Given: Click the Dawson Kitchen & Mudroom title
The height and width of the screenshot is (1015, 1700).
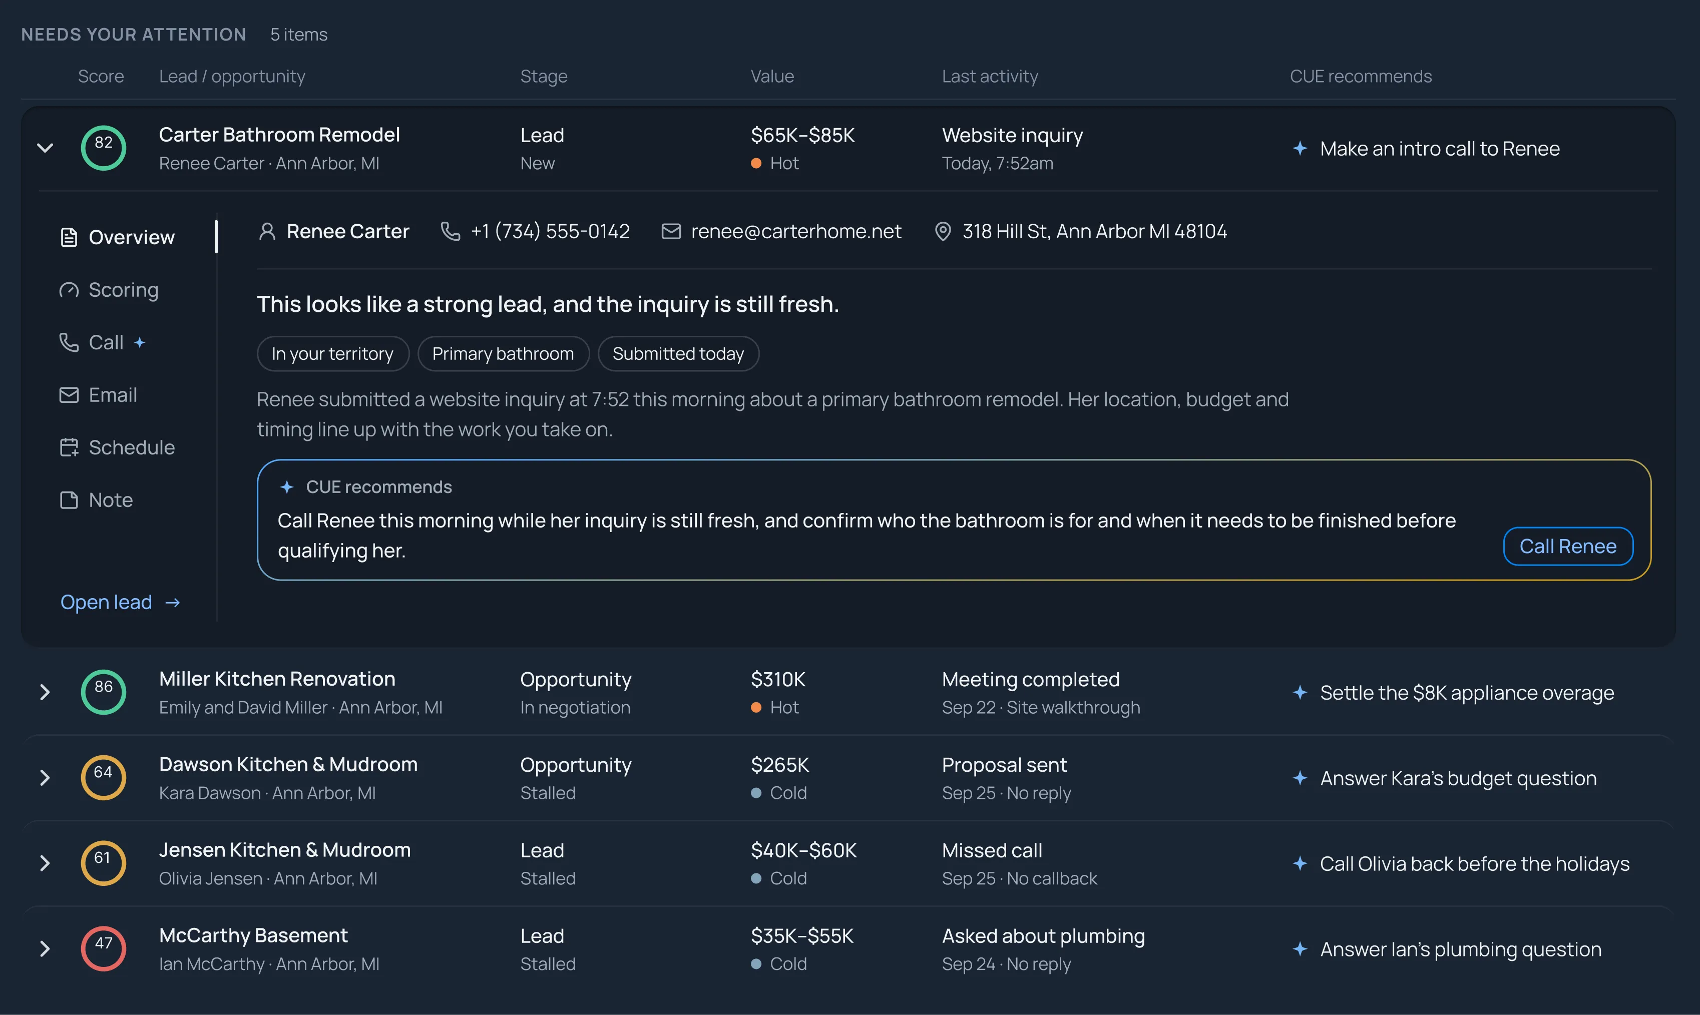Looking at the screenshot, I should click(x=288, y=764).
